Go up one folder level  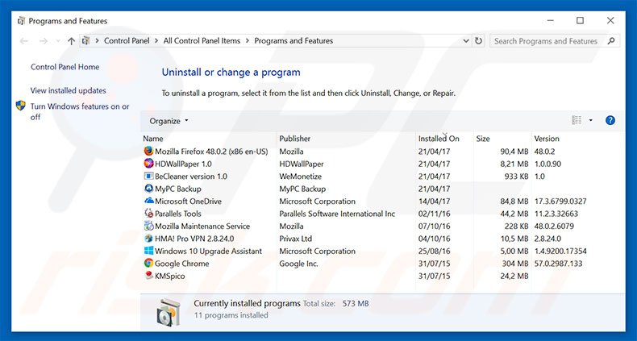(72, 41)
